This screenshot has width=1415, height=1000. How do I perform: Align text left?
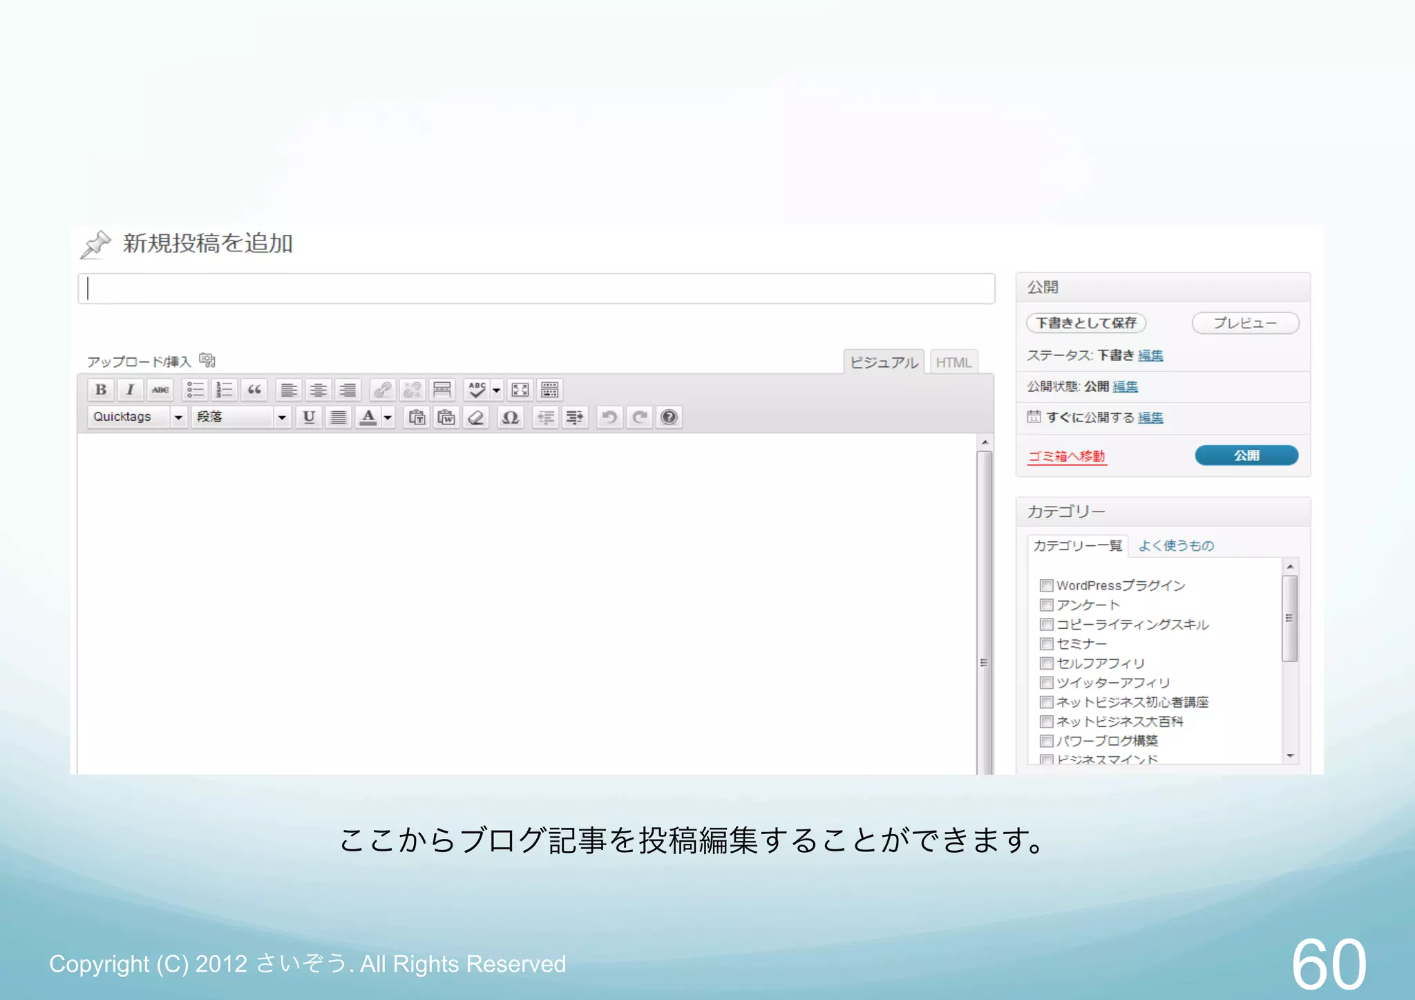[x=288, y=390]
